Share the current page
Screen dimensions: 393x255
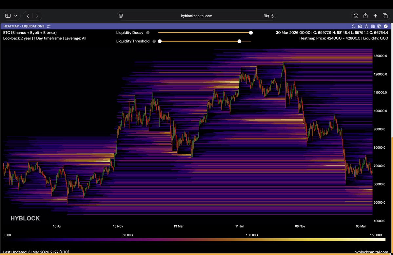(365, 15)
